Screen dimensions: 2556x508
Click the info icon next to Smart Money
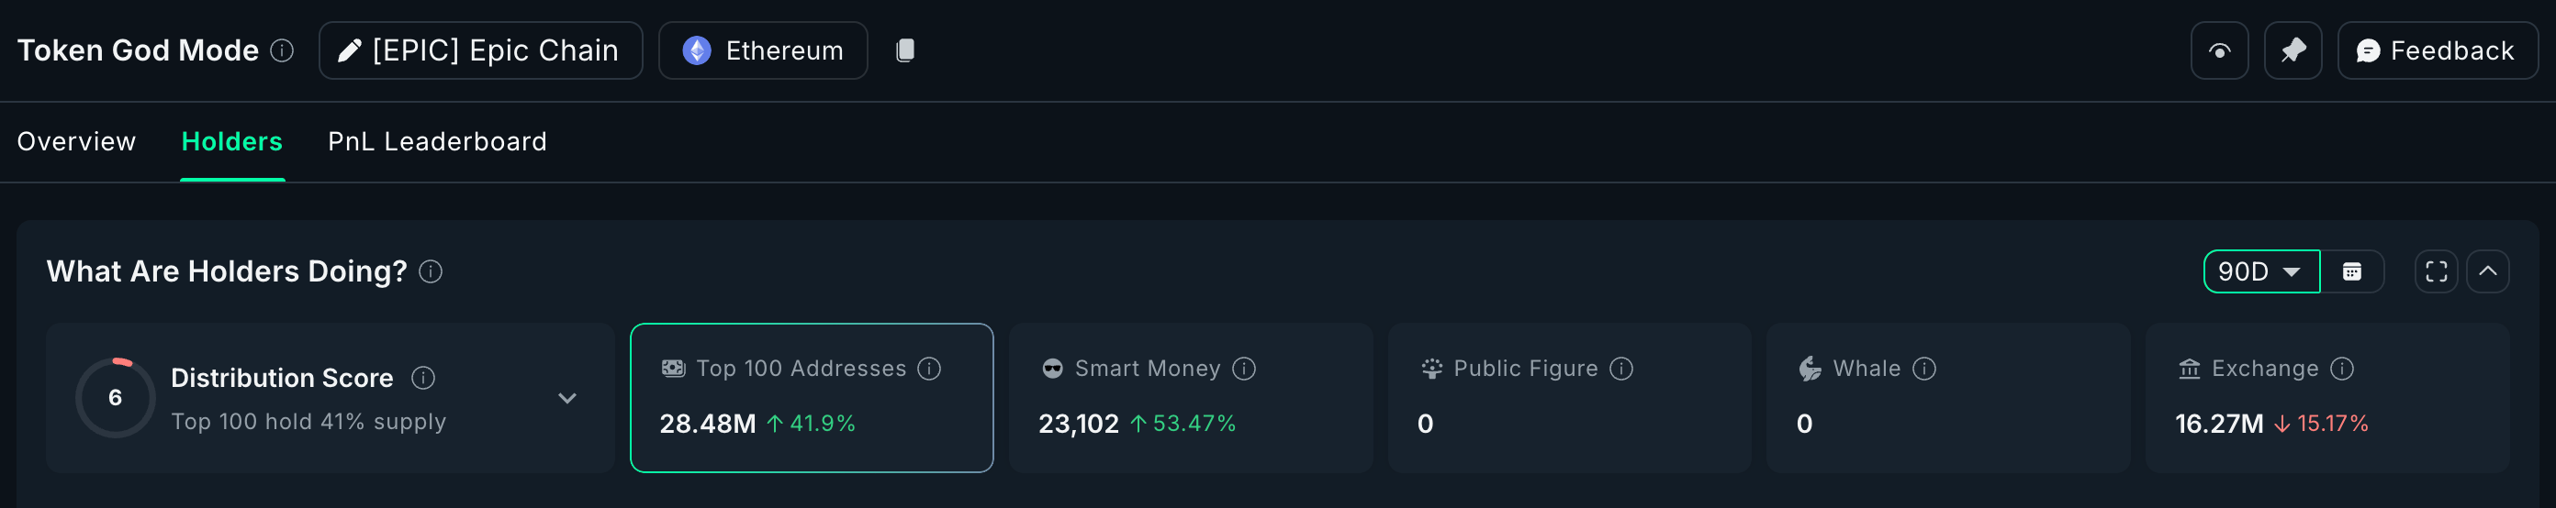(x=1243, y=369)
